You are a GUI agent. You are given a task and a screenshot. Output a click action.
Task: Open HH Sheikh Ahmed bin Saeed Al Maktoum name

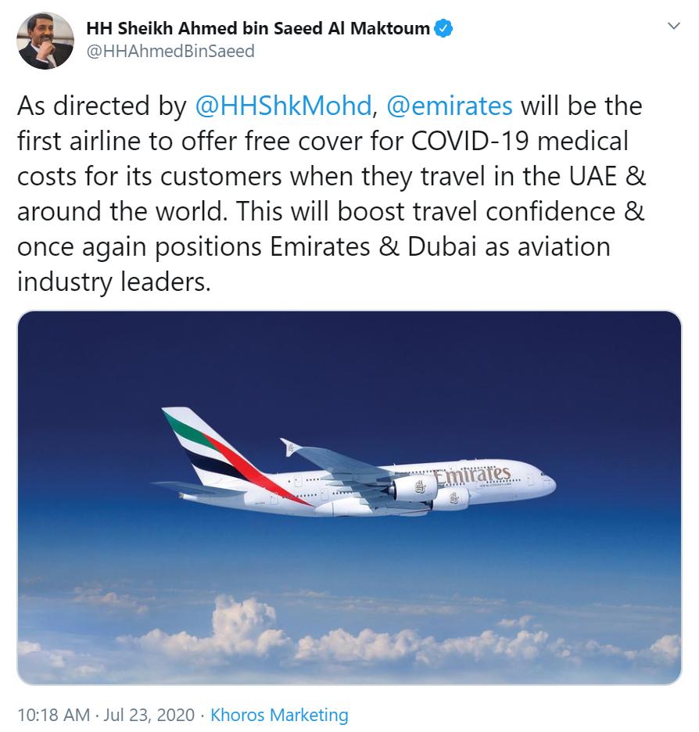click(258, 28)
